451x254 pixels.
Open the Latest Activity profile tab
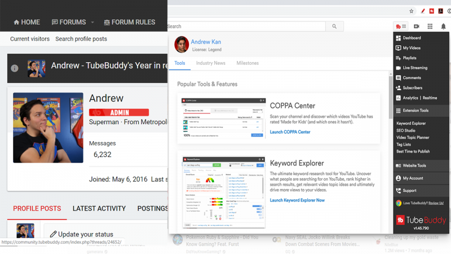[x=99, y=208]
